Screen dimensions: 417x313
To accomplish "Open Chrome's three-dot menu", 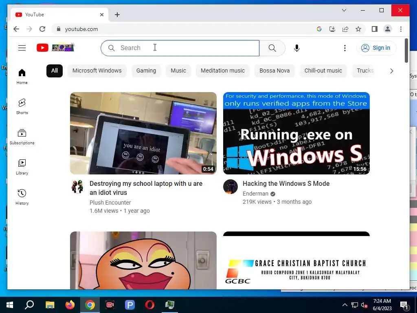I will (x=401, y=29).
